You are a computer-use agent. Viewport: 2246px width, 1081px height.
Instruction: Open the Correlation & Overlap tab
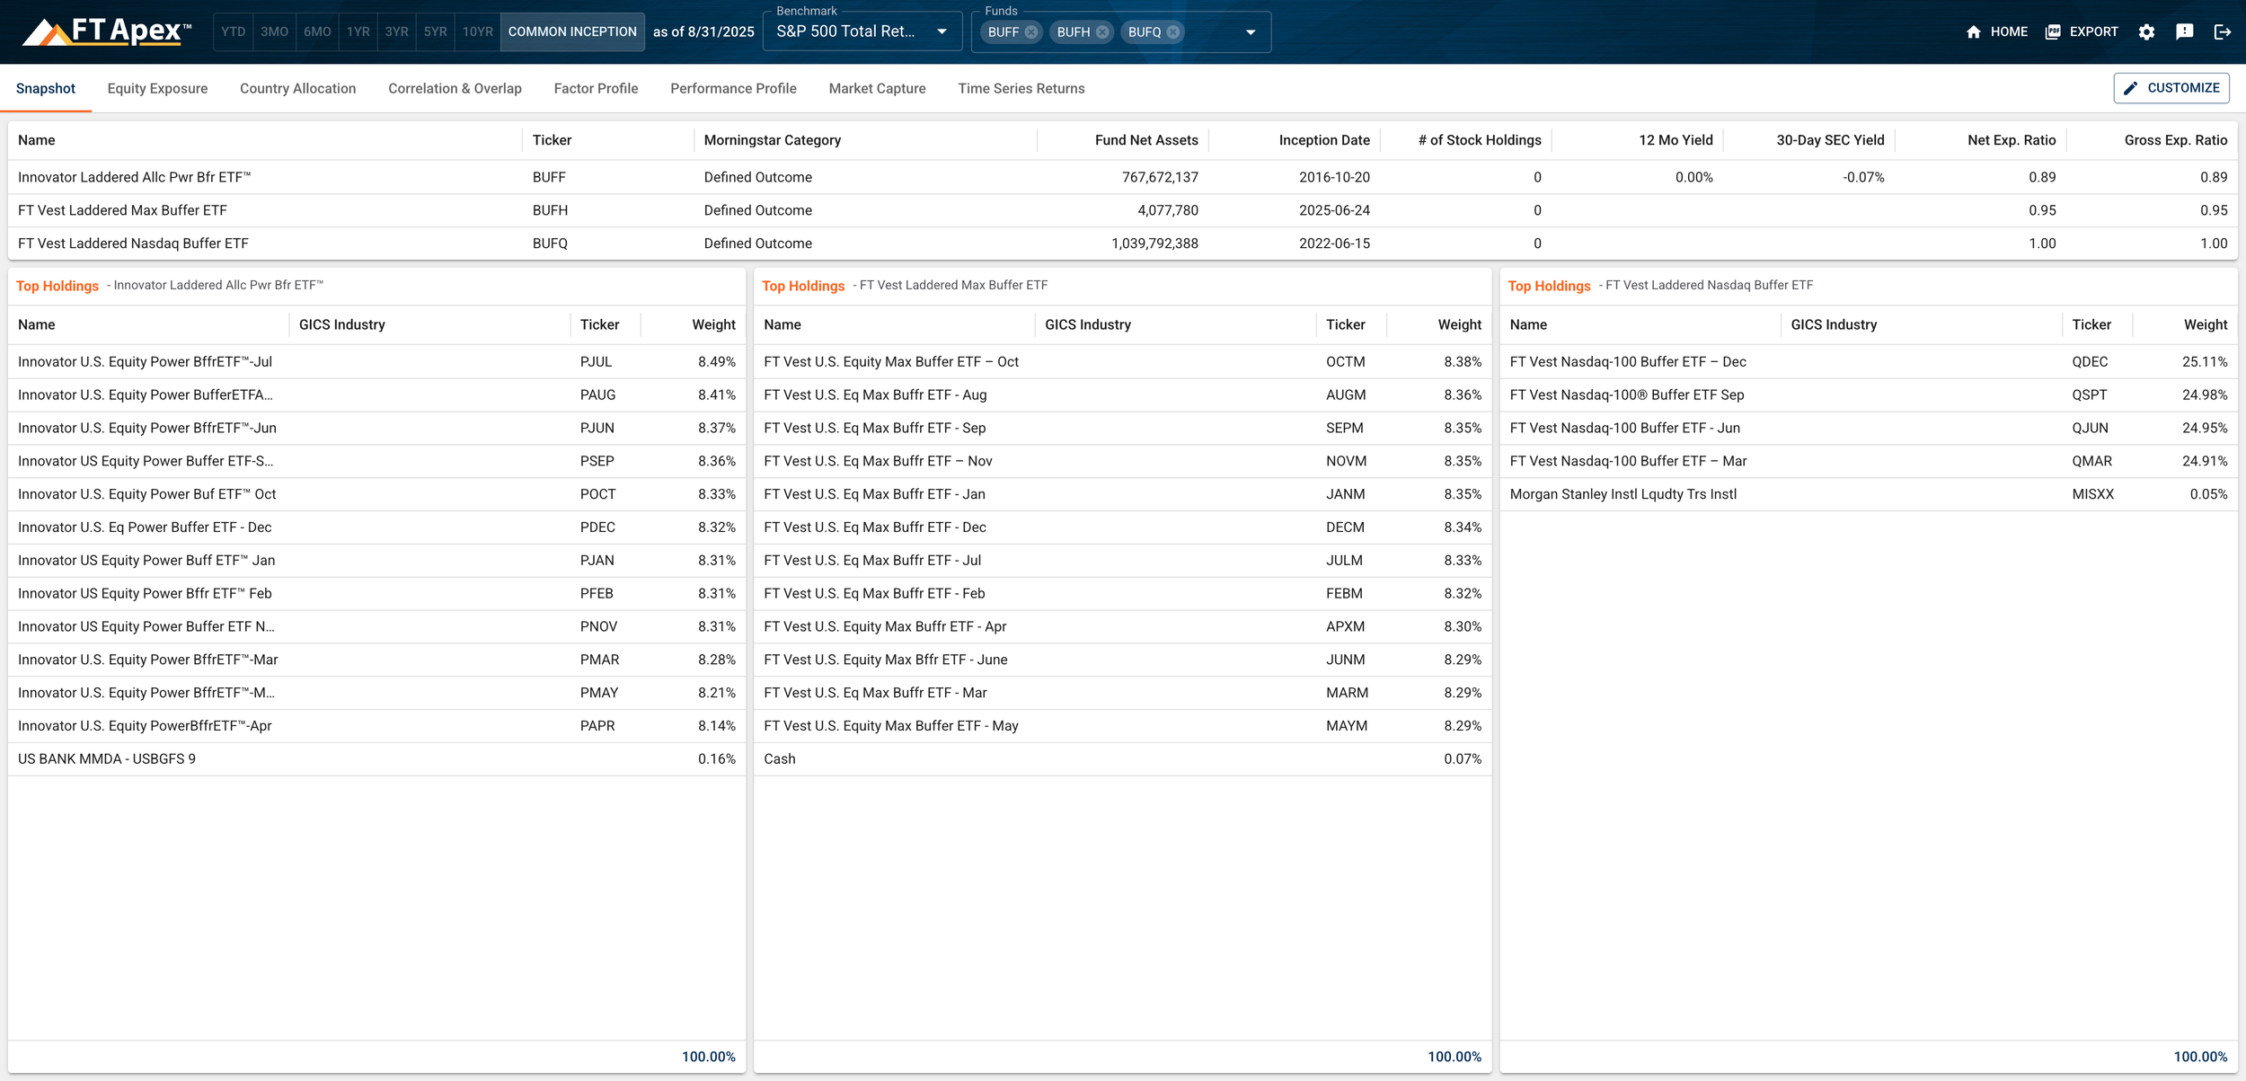pos(455,89)
